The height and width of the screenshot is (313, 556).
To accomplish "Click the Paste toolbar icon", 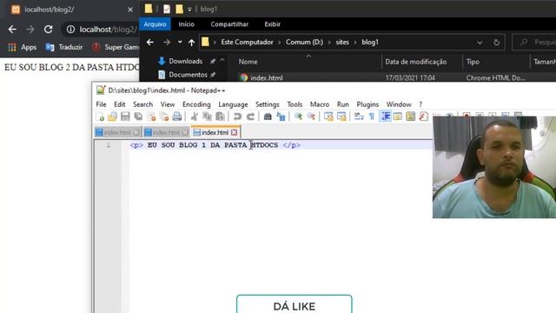I will (220, 117).
